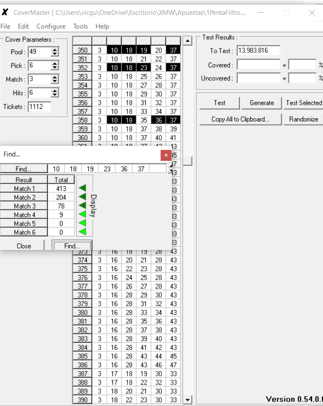Click the Close button in Find dialog
This screenshot has width=323, height=406.
click(24, 246)
